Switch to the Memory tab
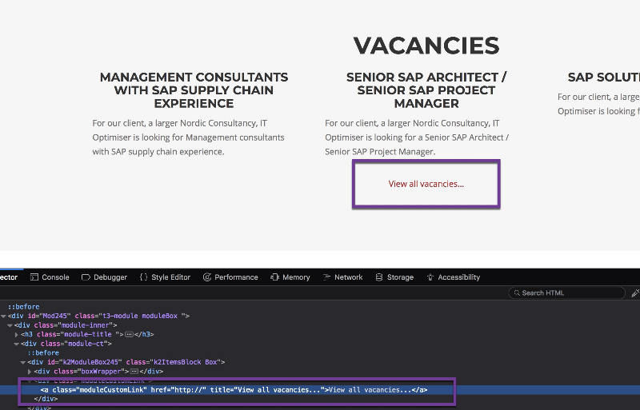Viewport: 640px width, 410px height. [290, 277]
